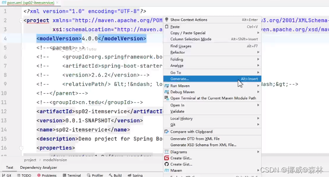Click the Maven 'm' icon in context menu
This screenshot has height=177, width=329.
[x=167, y=170]
